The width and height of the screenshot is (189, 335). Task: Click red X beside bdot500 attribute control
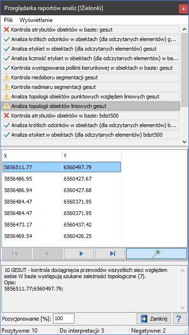[x=7, y=116]
